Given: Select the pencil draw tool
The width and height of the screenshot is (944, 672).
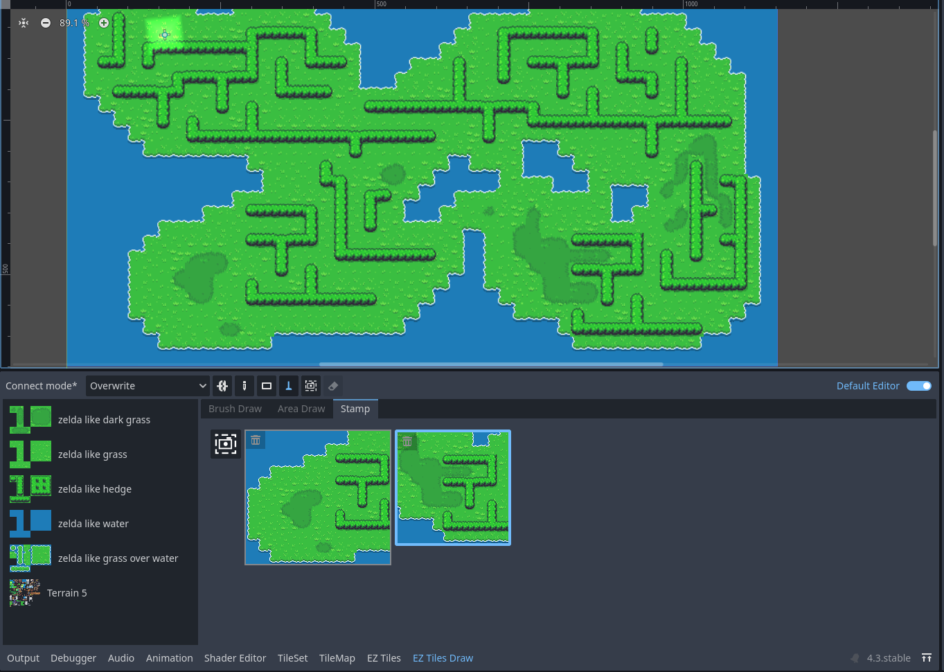Looking at the screenshot, I should [x=244, y=386].
